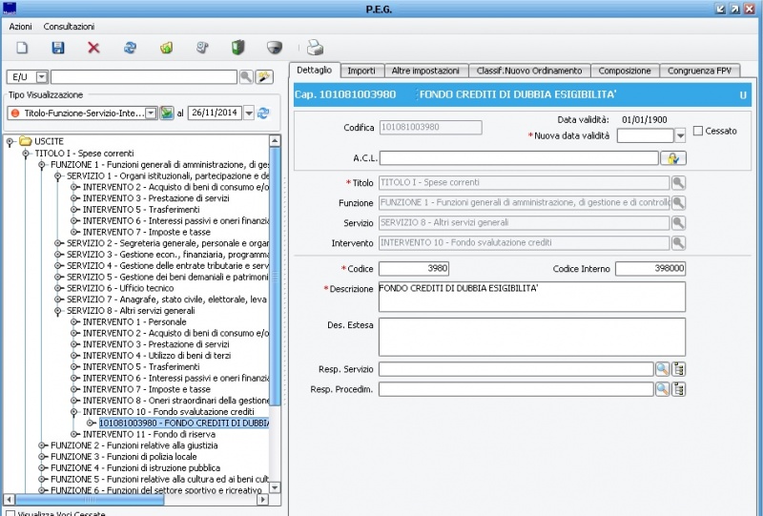
Task: Expand FUNZIONE 2 giustizia tree node
Action: 42,445
